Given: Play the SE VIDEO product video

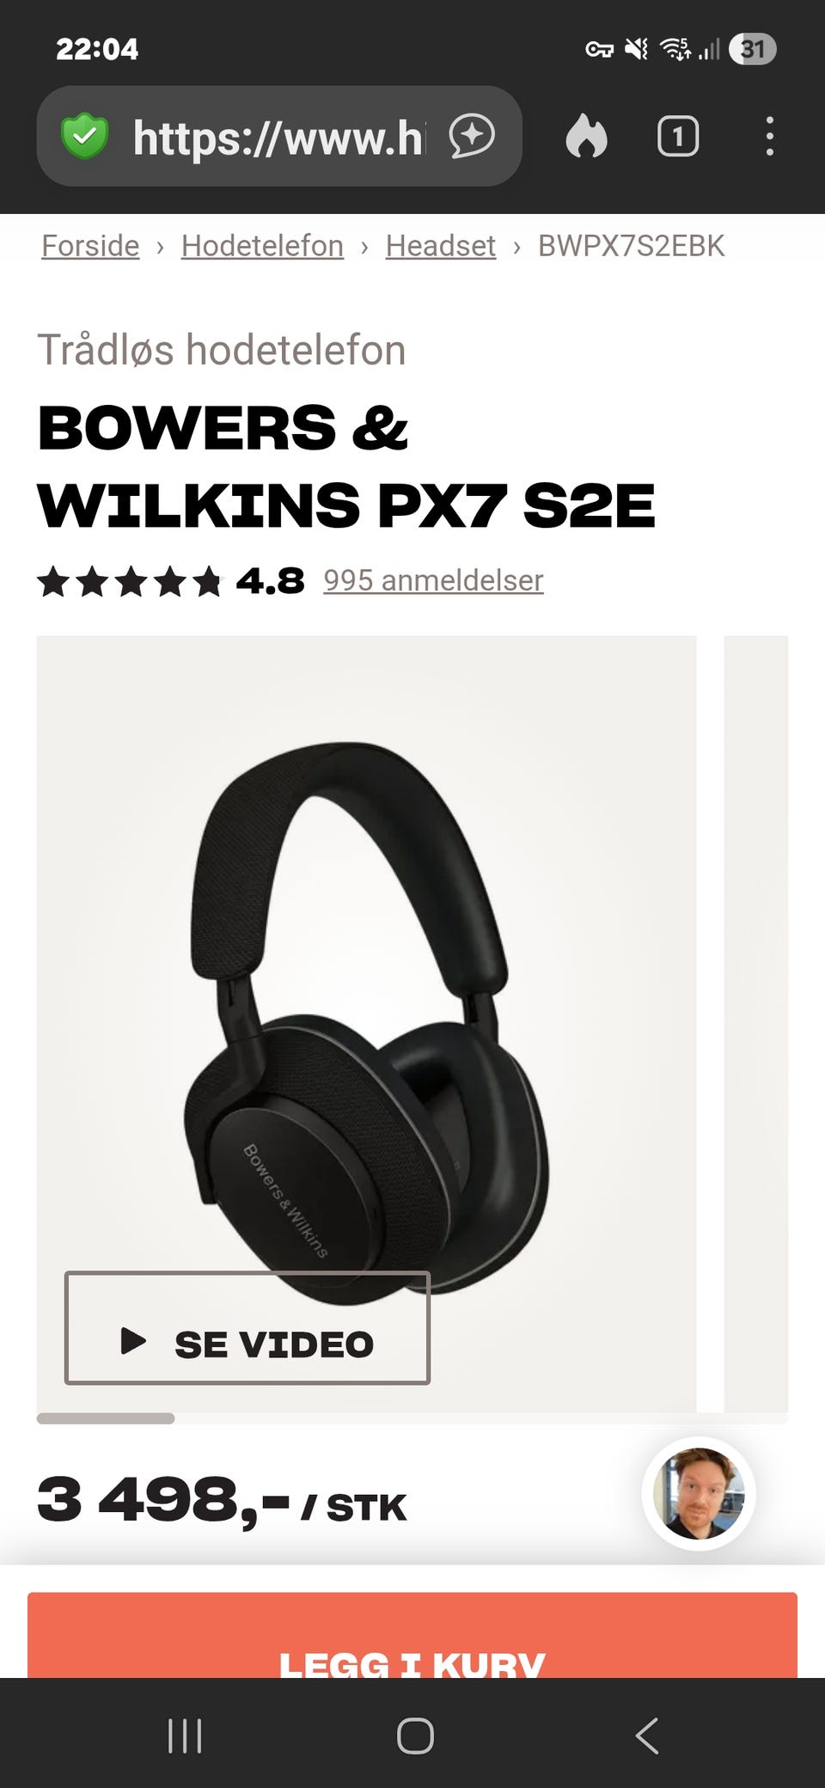Looking at the screenshot, I should point(247,1327).
